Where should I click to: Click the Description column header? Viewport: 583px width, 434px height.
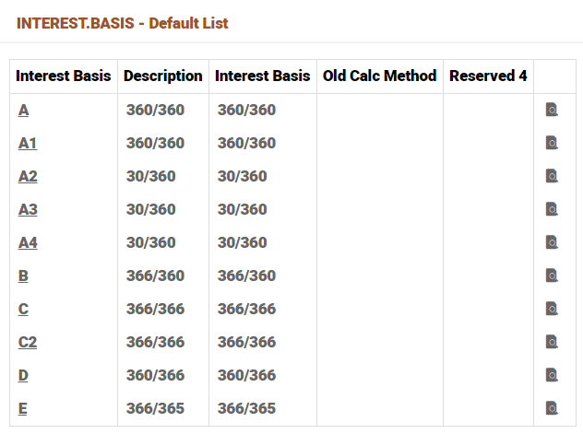coord(162,76)
